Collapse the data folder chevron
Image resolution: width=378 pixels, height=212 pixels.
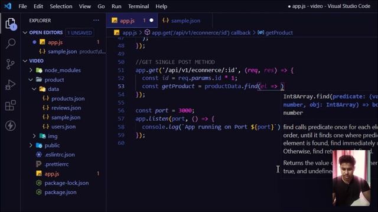click(x=34, y=89)
